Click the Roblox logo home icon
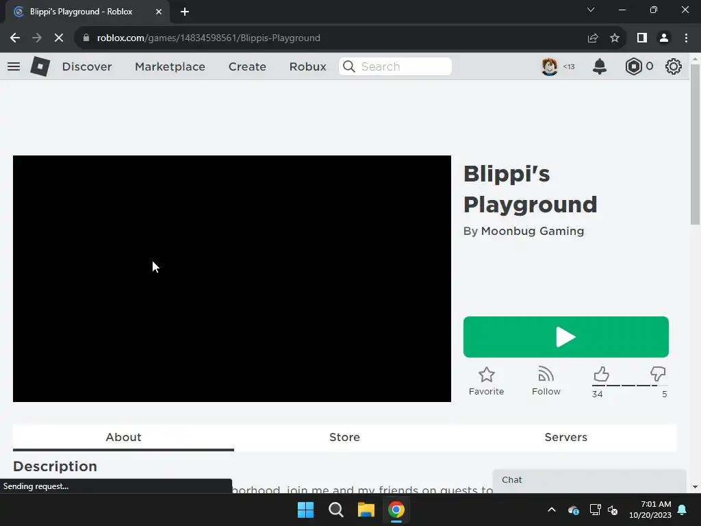Viewport: 701px width, 526px height. click(40, 66)
